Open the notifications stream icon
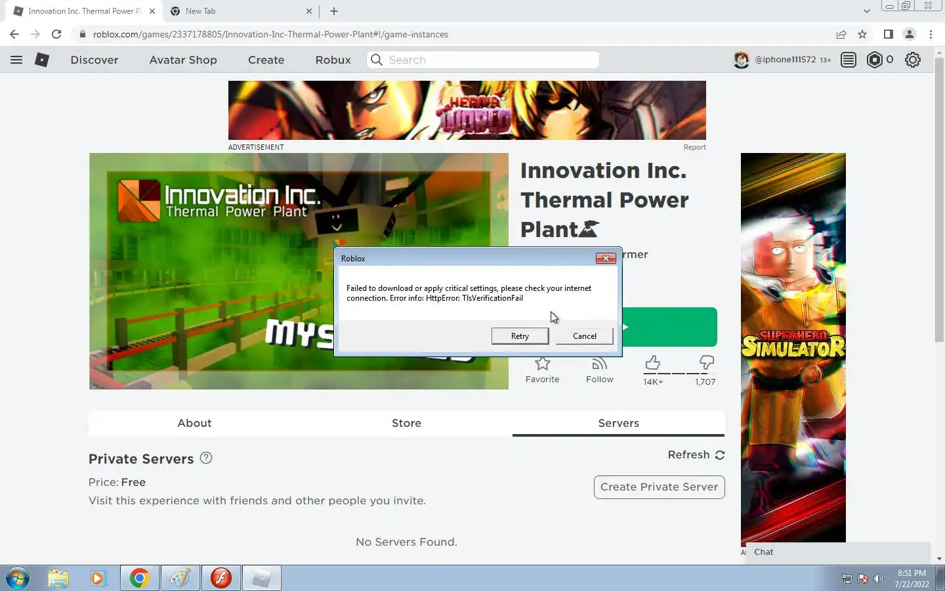This screenshot has width=945, height=591. [x=849, y=60]
